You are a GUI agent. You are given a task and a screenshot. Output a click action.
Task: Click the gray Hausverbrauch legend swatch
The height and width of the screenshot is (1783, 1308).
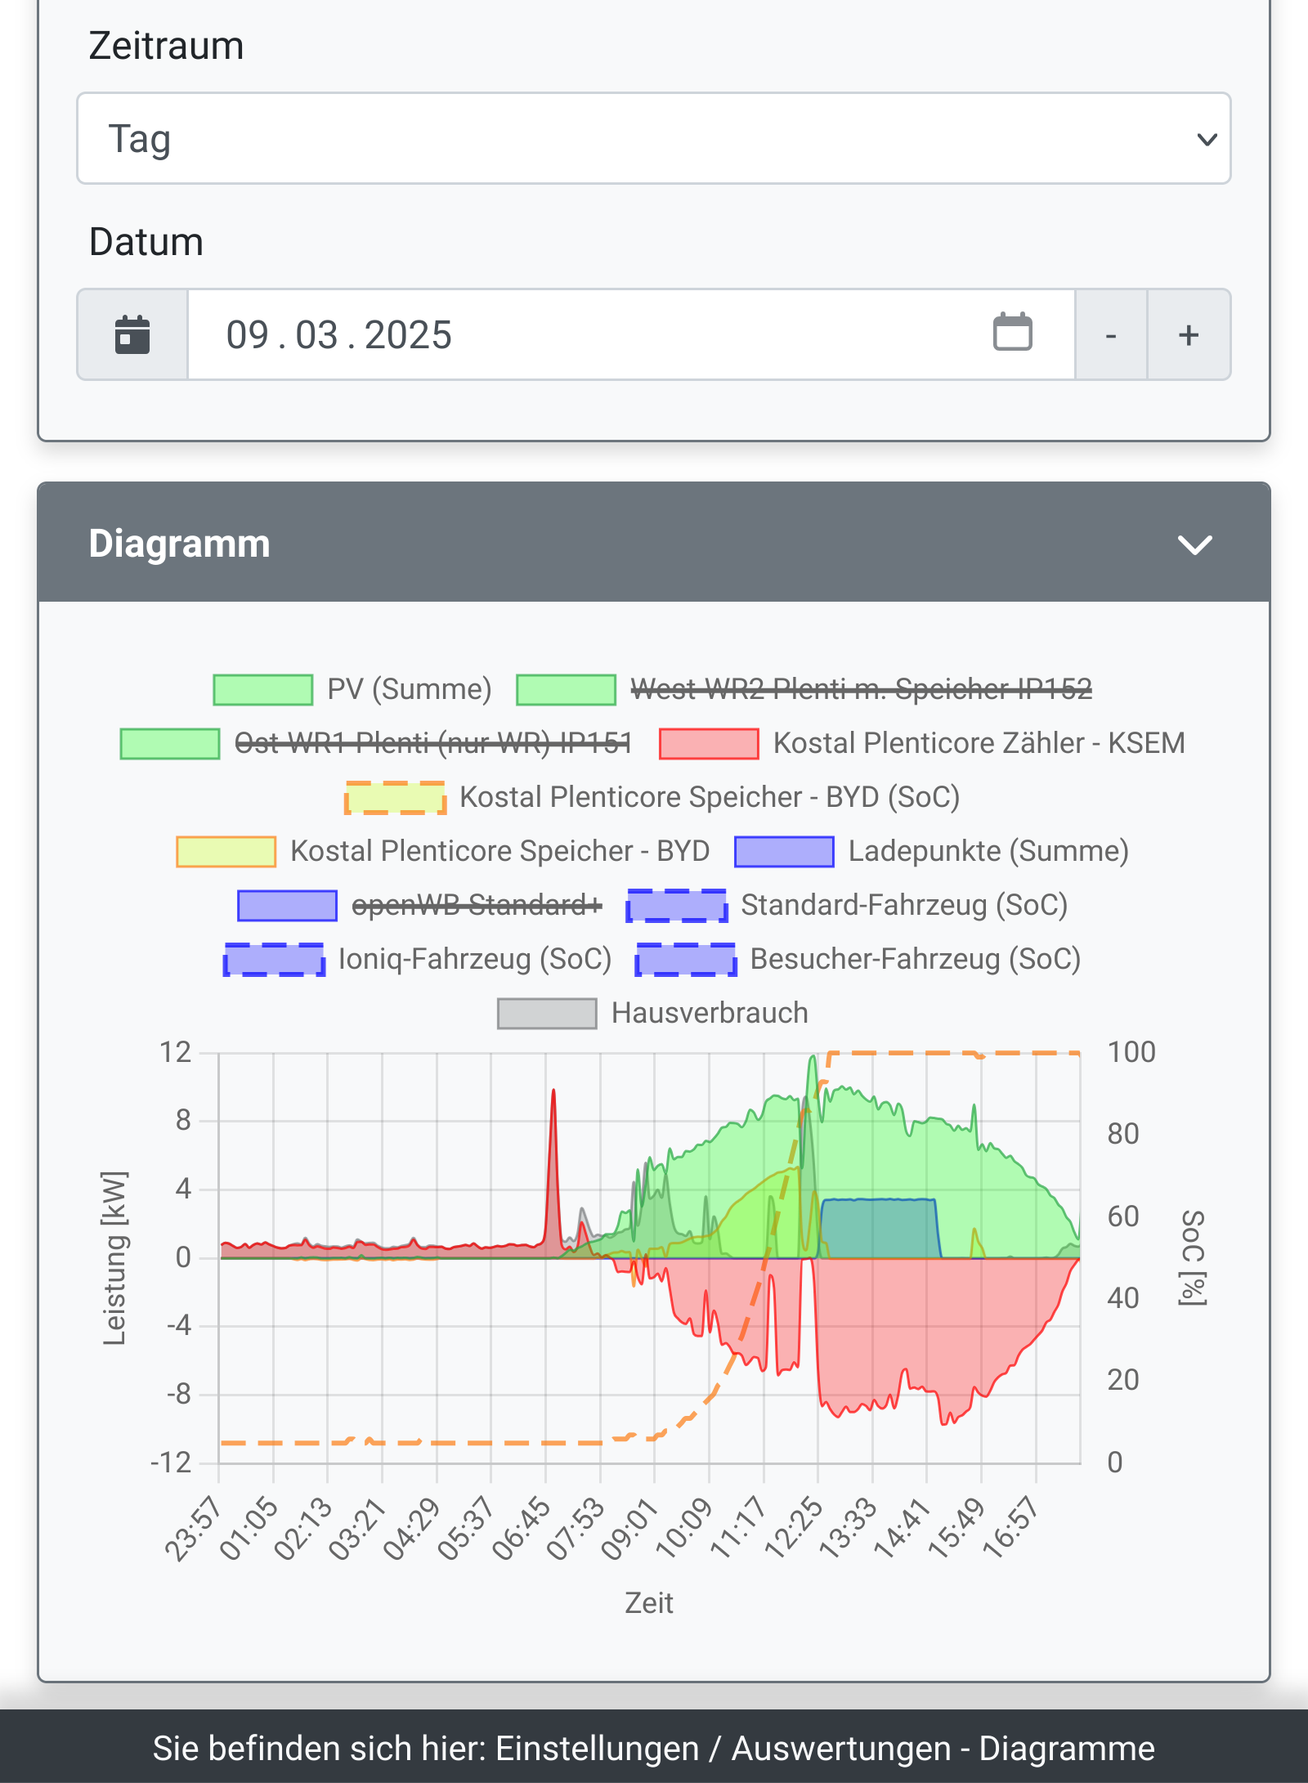point(547,1013)
